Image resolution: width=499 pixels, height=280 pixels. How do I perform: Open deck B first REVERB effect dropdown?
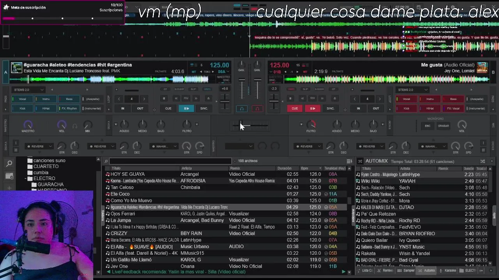(308, 147)
